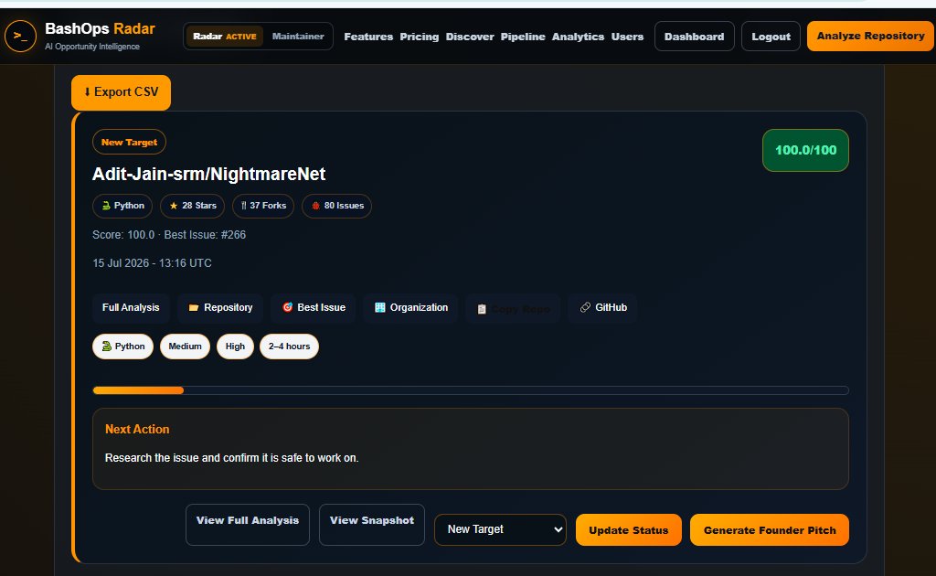Click the Copy Repo clipboard icon button
Viewport: 936px width, 576px height.
(513, 309)
